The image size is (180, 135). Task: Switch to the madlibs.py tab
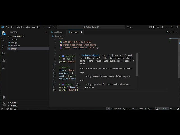[58, 32]
